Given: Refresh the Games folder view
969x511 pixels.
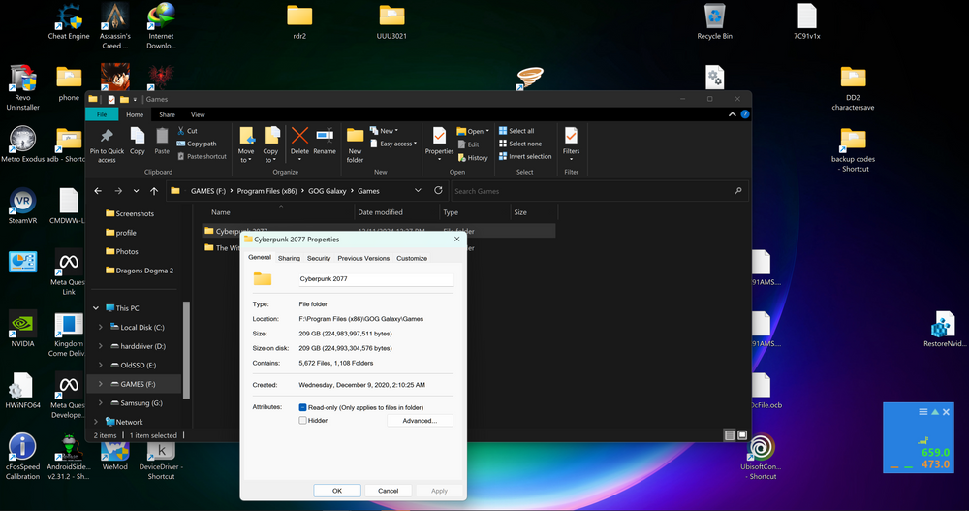Looking at the screenshot, I should click(438, 191).
